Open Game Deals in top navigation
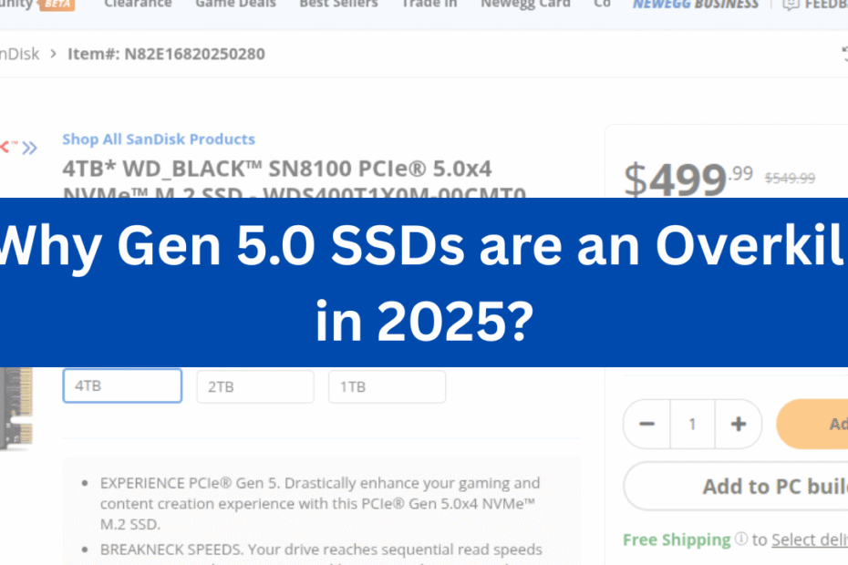The image size is (848, 565). click(235, 4)
